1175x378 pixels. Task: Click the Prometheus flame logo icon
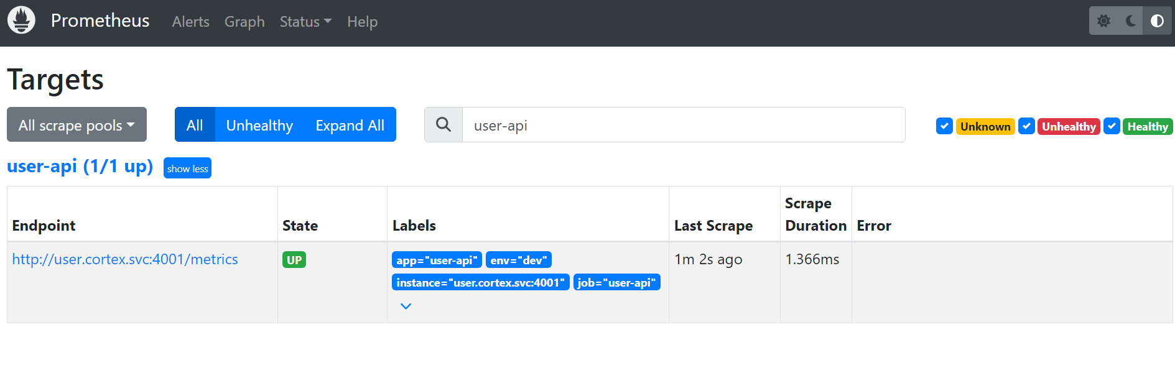click(x=21, y=21)
